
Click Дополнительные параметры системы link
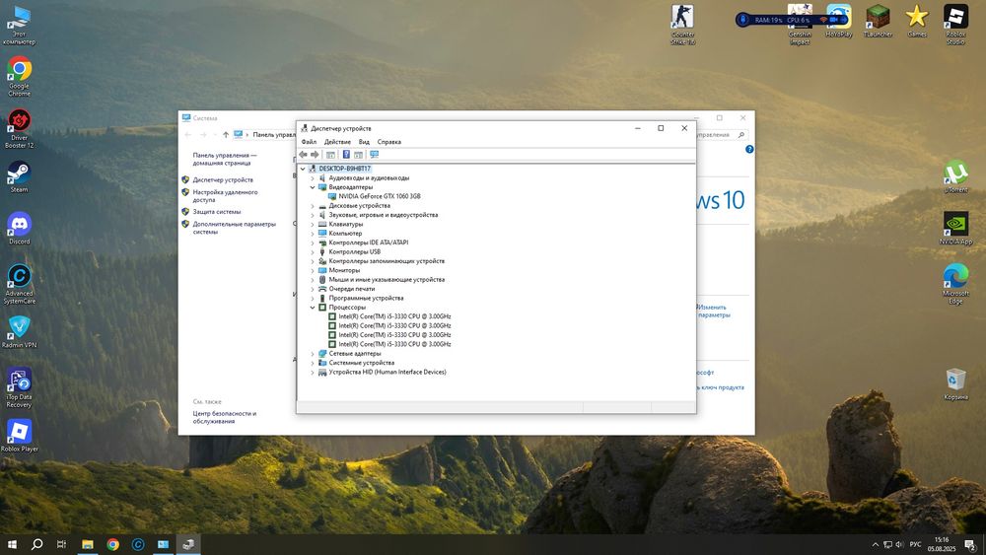[234, 228]
